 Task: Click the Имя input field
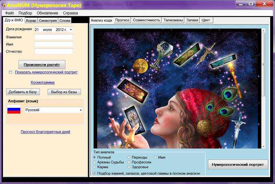(x=54, y=44)
